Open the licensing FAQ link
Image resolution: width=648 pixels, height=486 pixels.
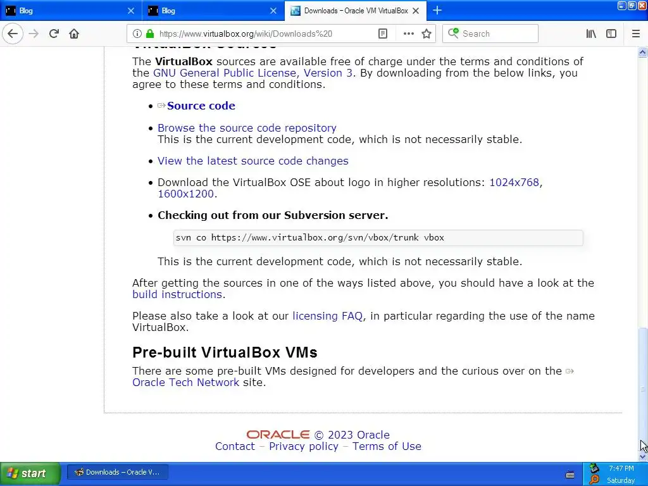pyautogui.click(x=327, y=316)
